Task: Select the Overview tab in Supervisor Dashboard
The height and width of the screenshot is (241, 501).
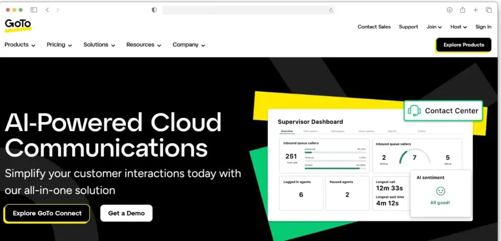Action: click(287, 131)
